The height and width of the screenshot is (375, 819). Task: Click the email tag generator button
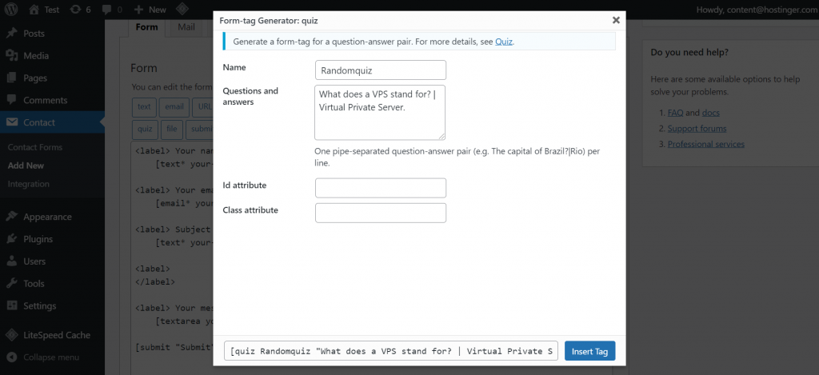tap(174, 106)
